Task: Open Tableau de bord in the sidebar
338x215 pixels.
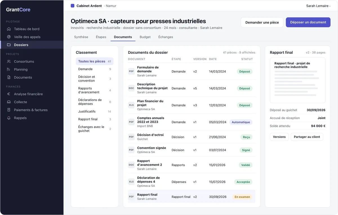Action: coord(32,29)
